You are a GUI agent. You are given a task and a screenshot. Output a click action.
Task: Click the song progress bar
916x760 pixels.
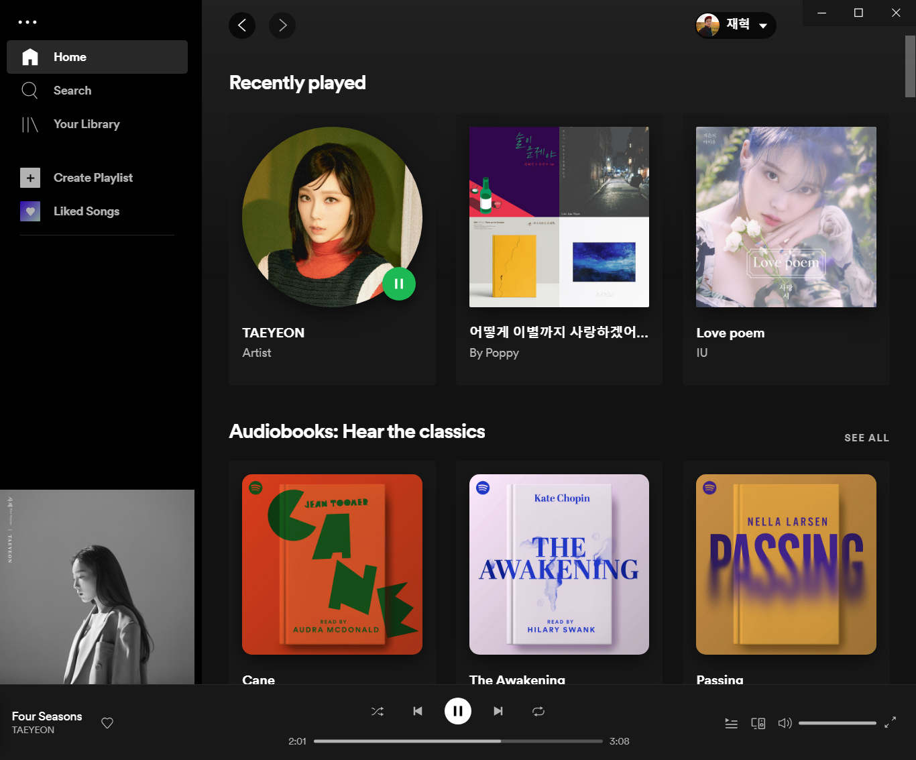458,741
